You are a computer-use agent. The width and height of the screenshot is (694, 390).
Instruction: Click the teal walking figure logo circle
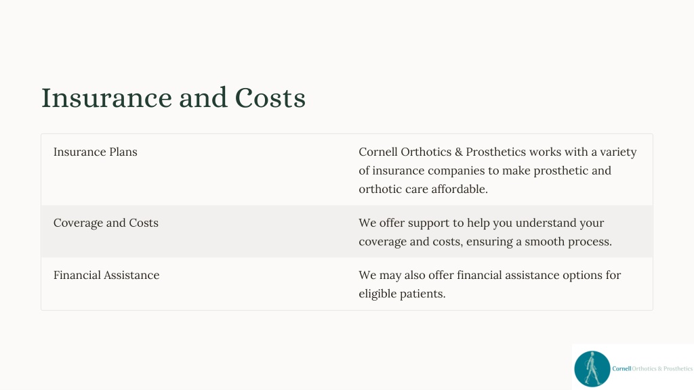592,369
